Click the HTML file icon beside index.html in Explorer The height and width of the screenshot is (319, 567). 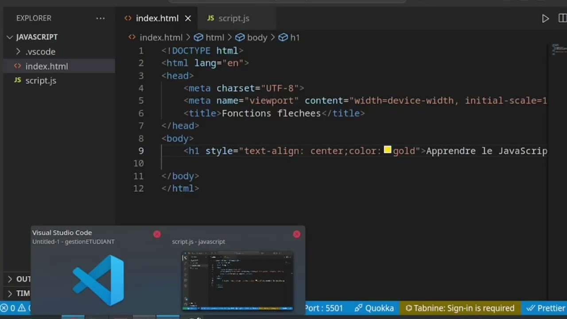click(18, 66)
